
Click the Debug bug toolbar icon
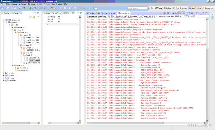click(x=24, y=8)
